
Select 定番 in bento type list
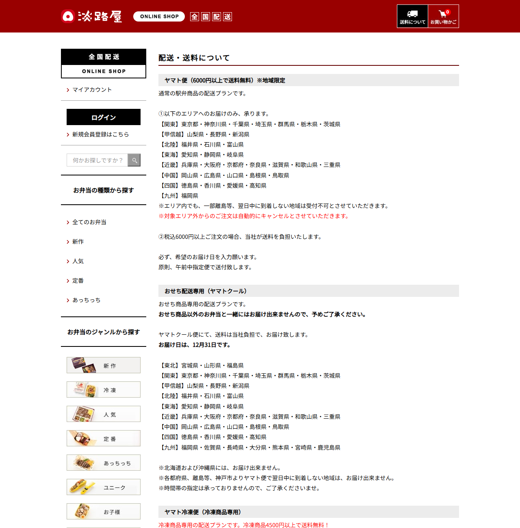coord(78,281)
